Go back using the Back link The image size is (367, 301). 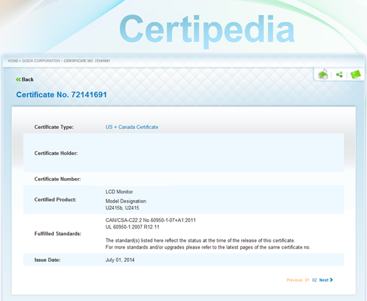pyautogui.click(x=25, y=80)
